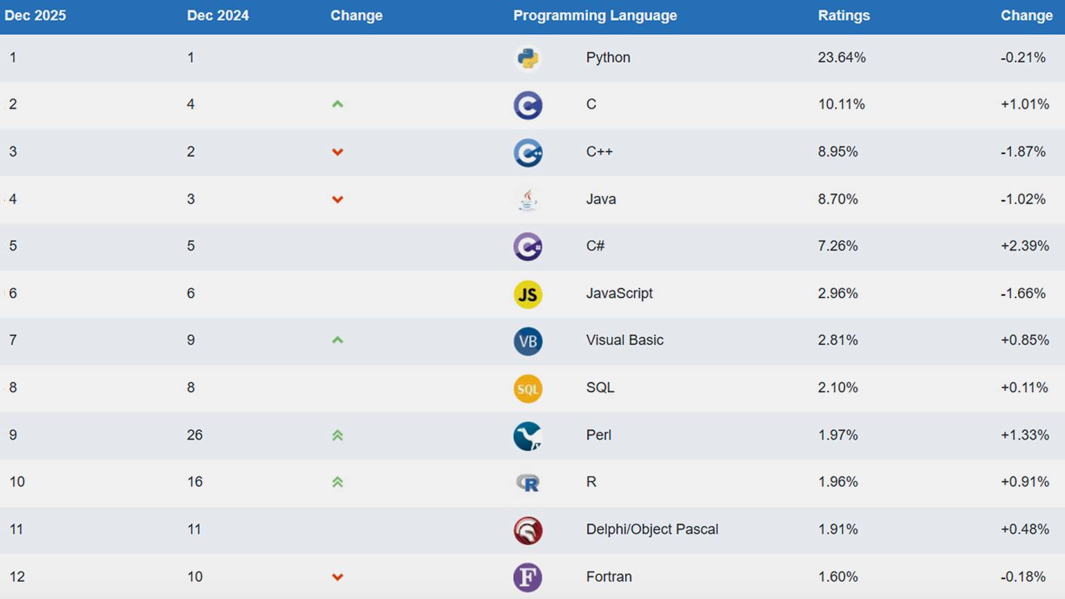1065x599 pixels.
Task: Click the C# logo icon
Action: pyautogui.click(x=528, y=247)
